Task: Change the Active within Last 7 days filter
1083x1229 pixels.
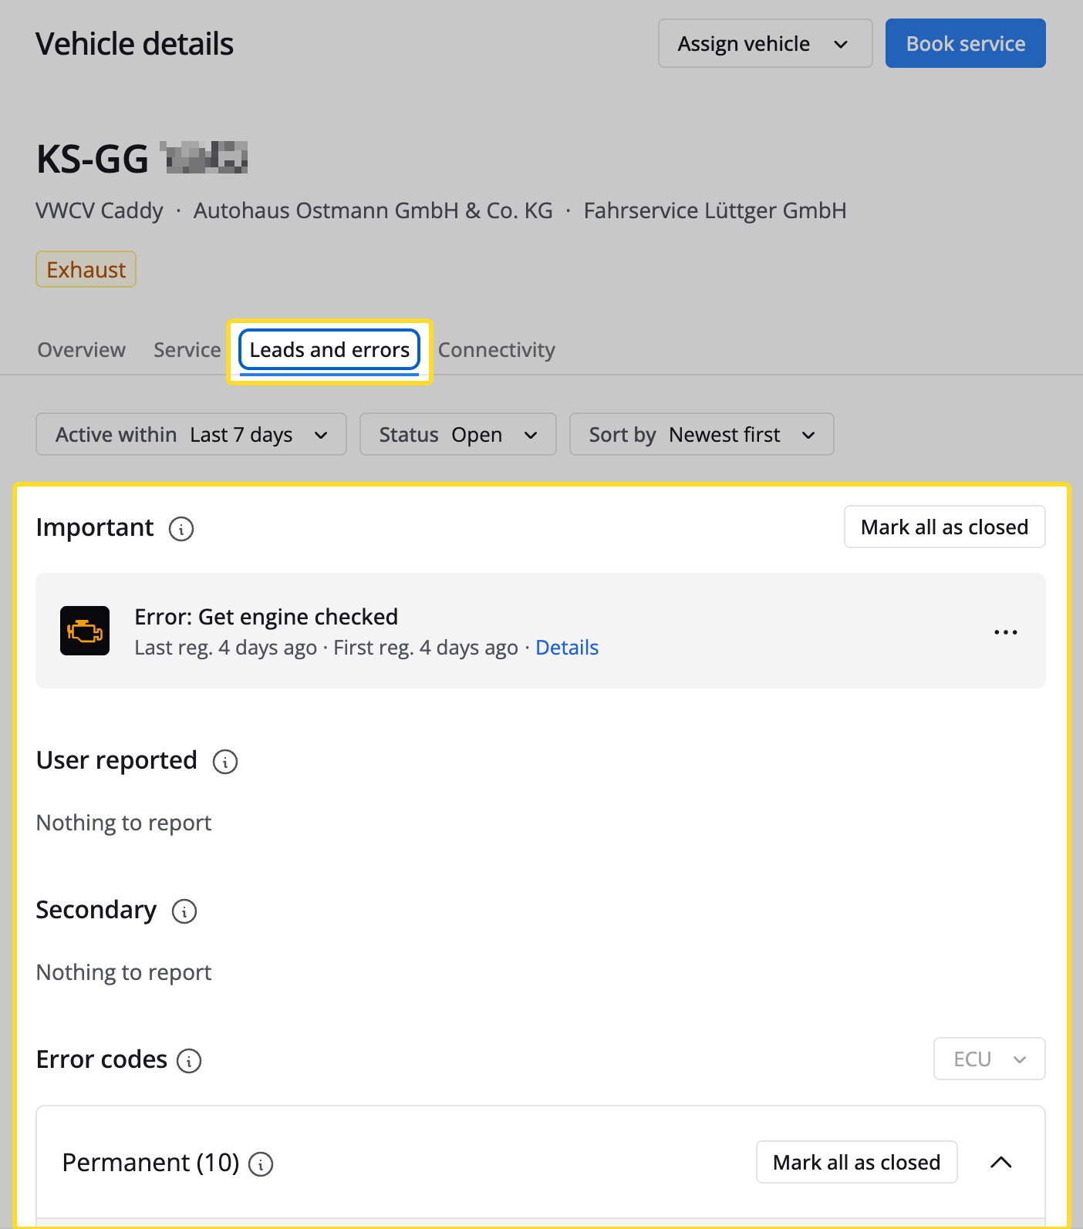Action: pyautogui.click(x=191, y=435)
